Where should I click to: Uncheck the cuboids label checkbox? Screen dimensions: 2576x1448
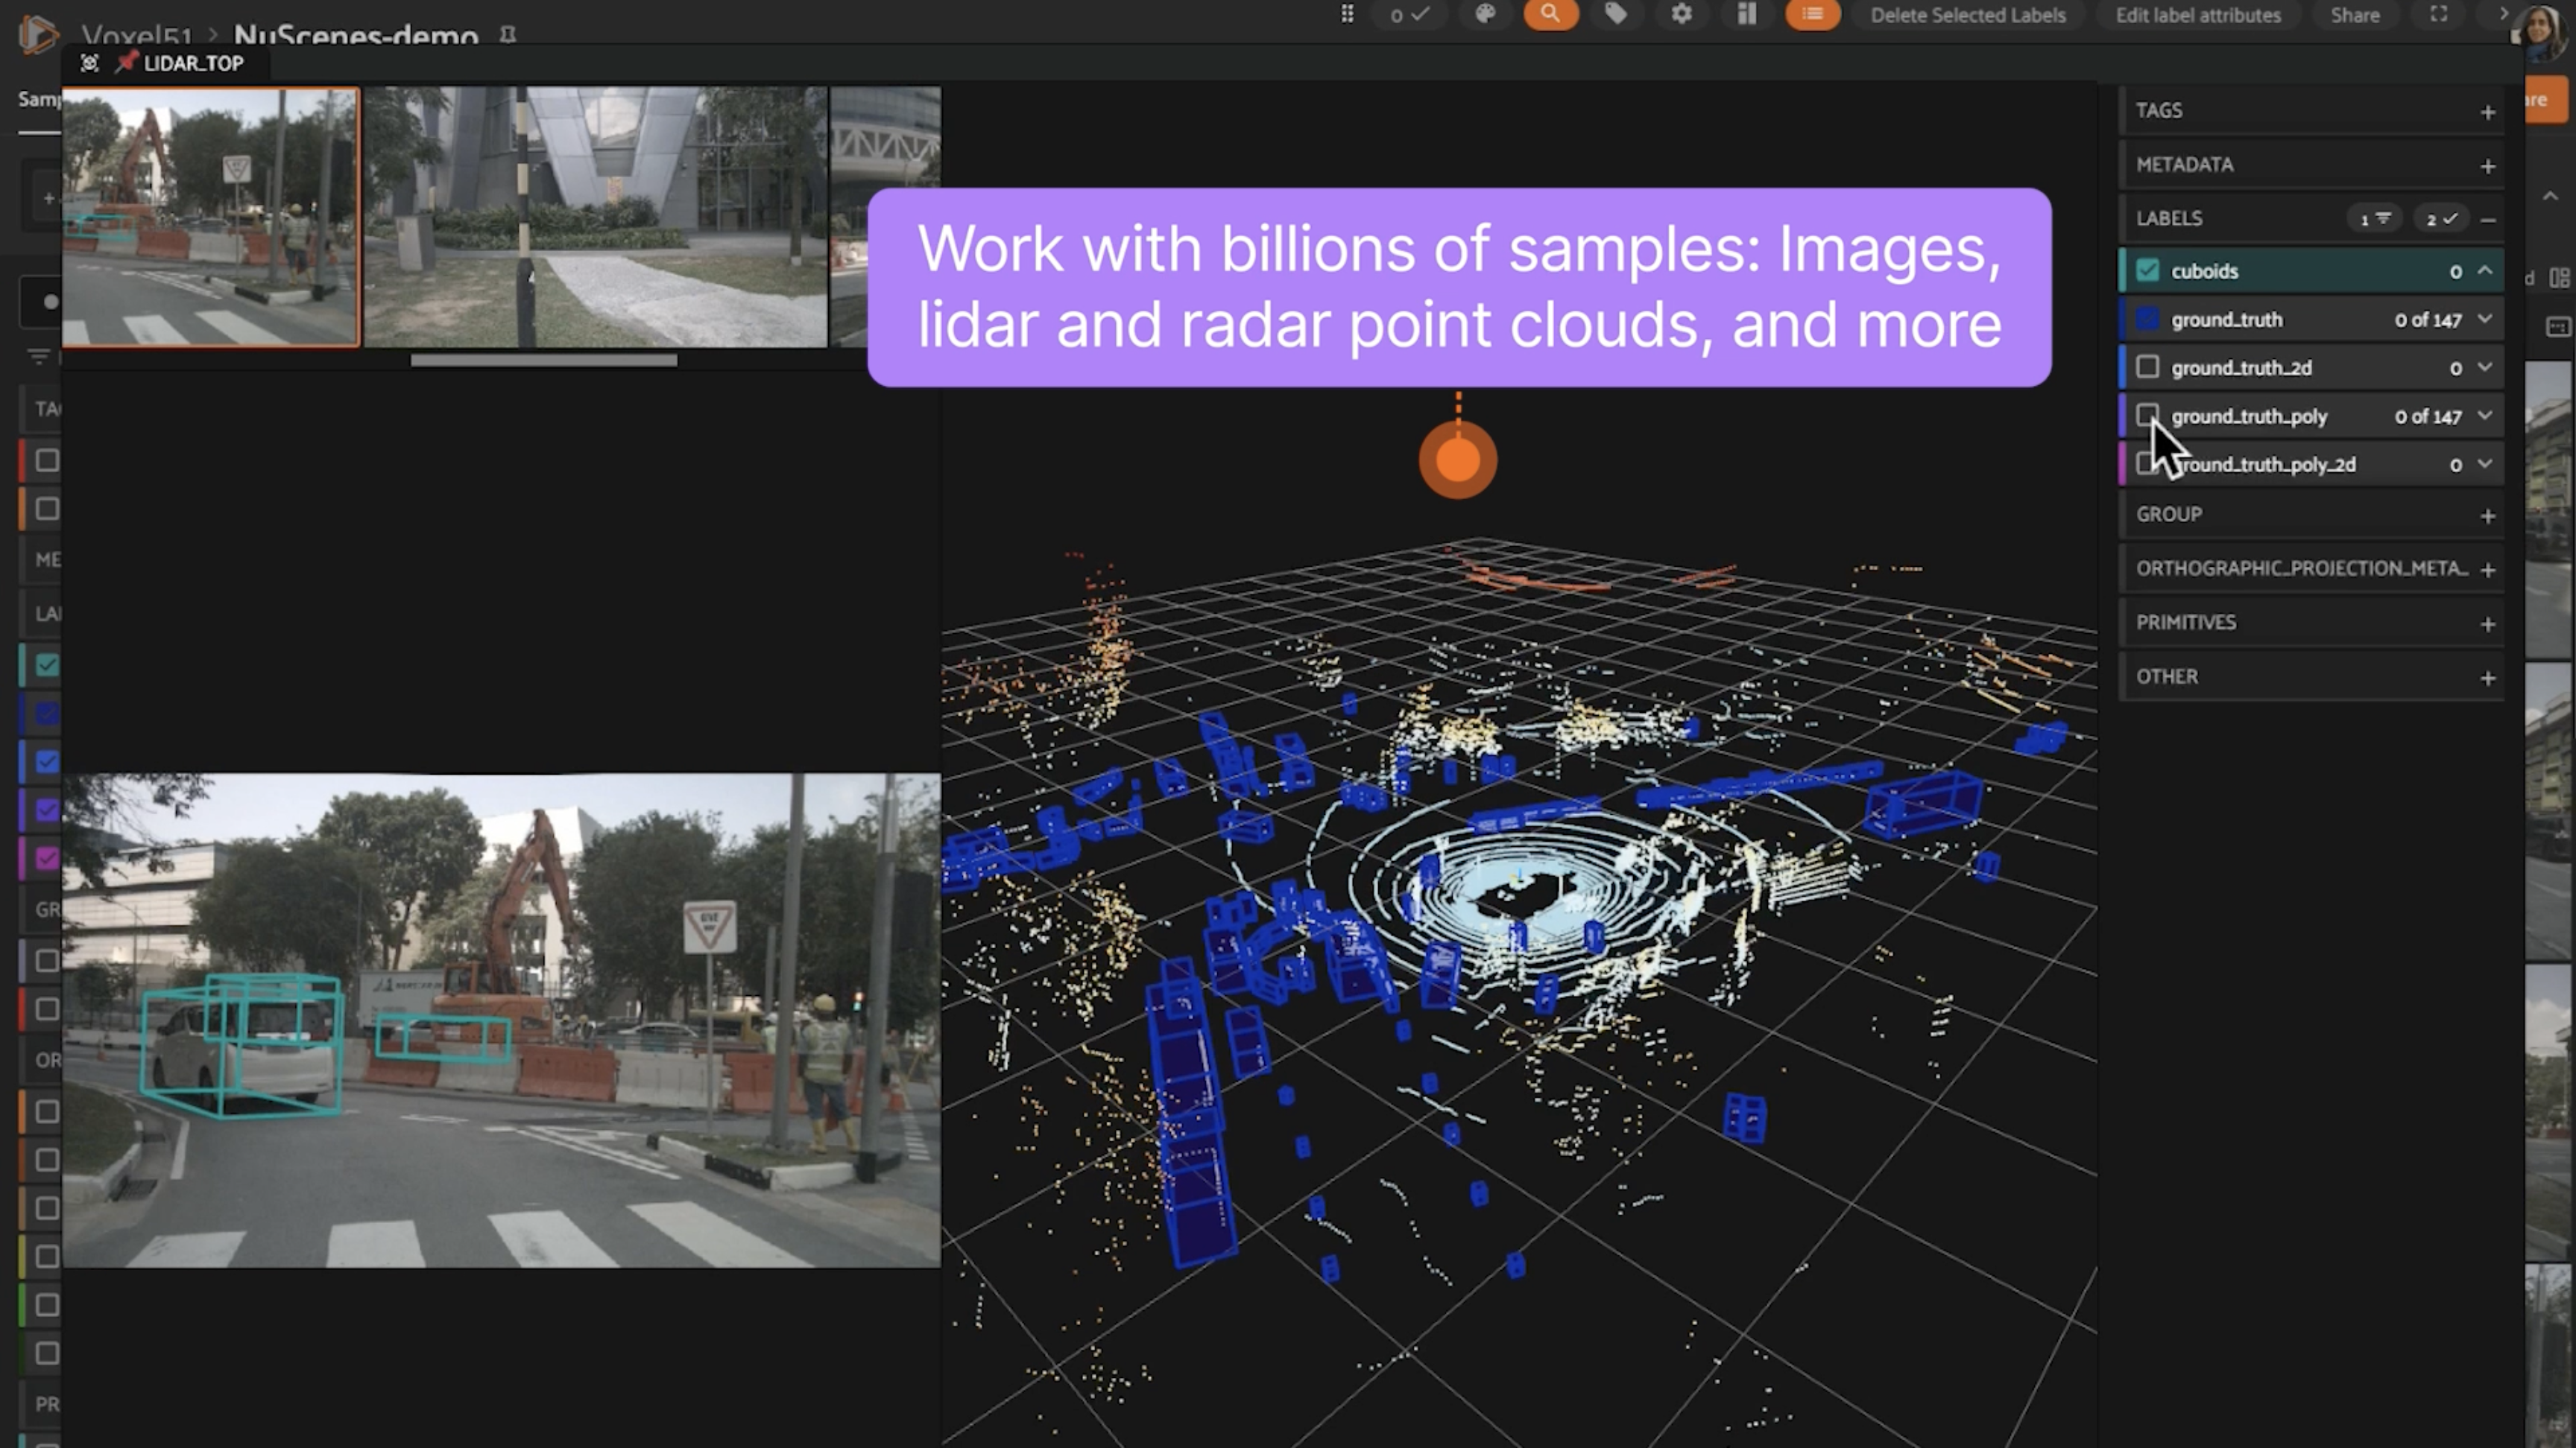[2147, 271]
